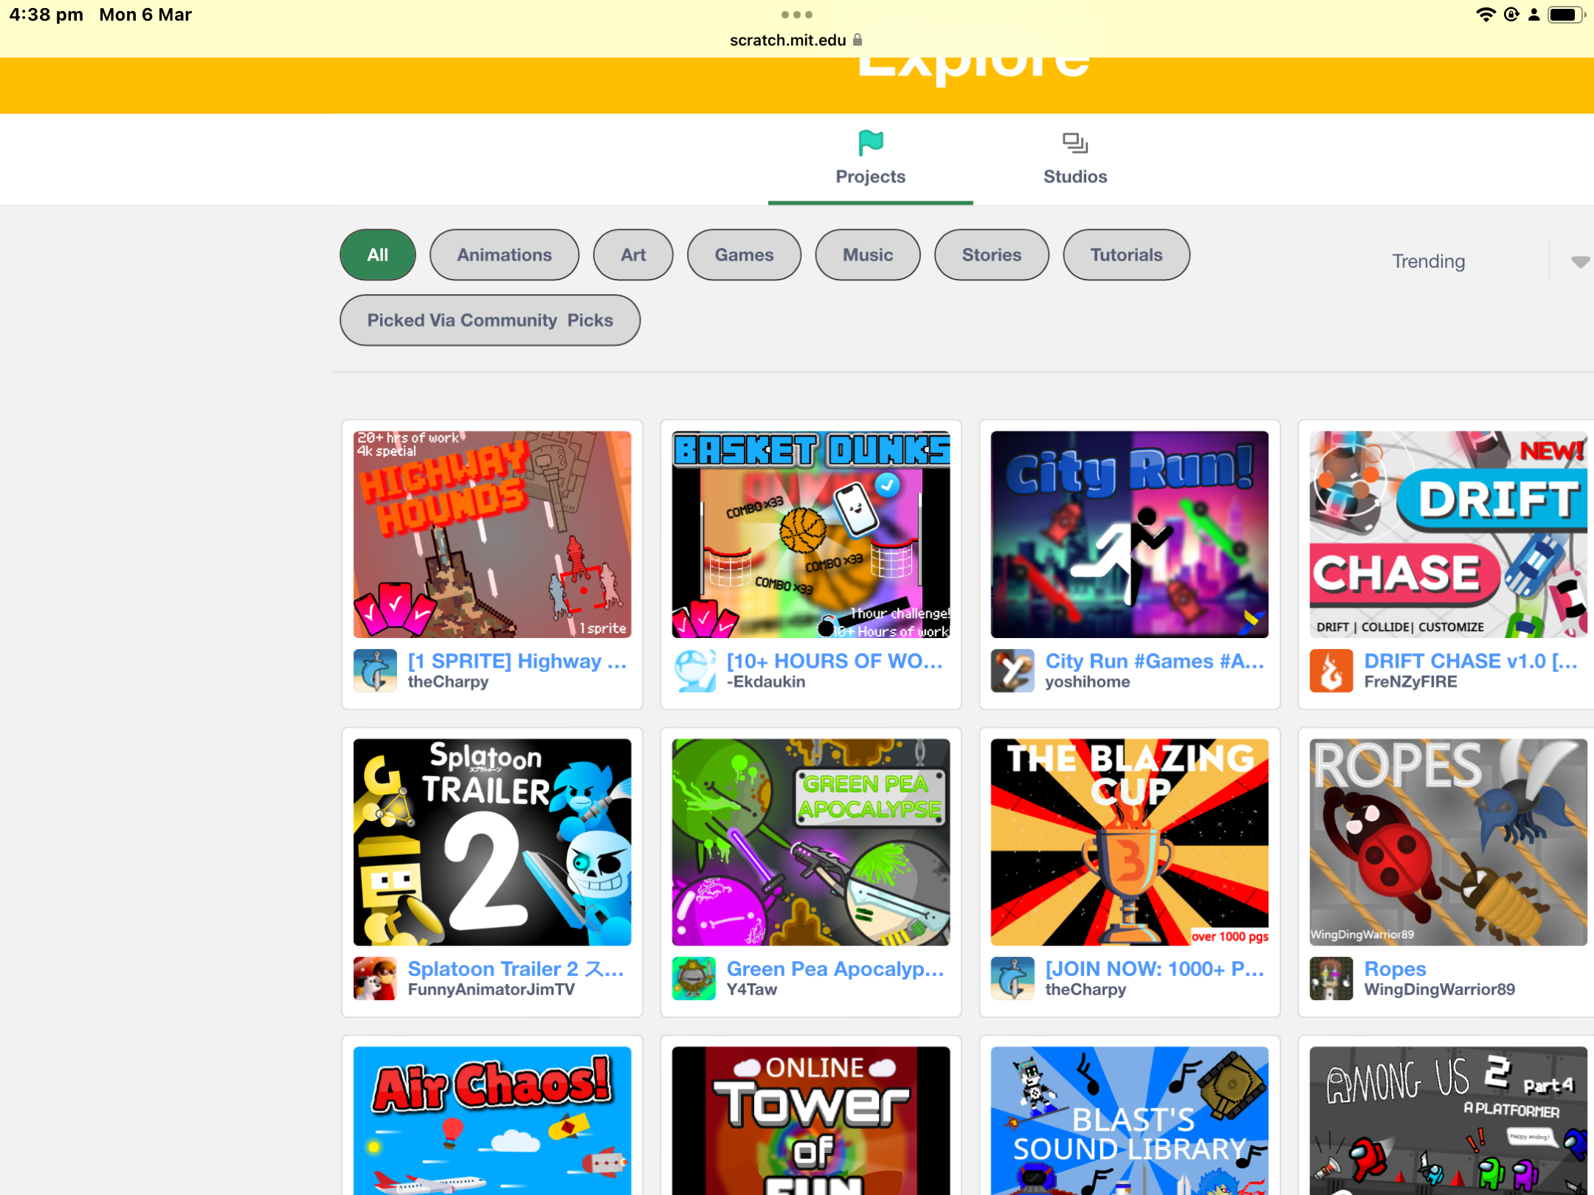The width and height of the screenshot is (1594, 1195).
Task: Select the All category filter
Action: click(377, 254)
